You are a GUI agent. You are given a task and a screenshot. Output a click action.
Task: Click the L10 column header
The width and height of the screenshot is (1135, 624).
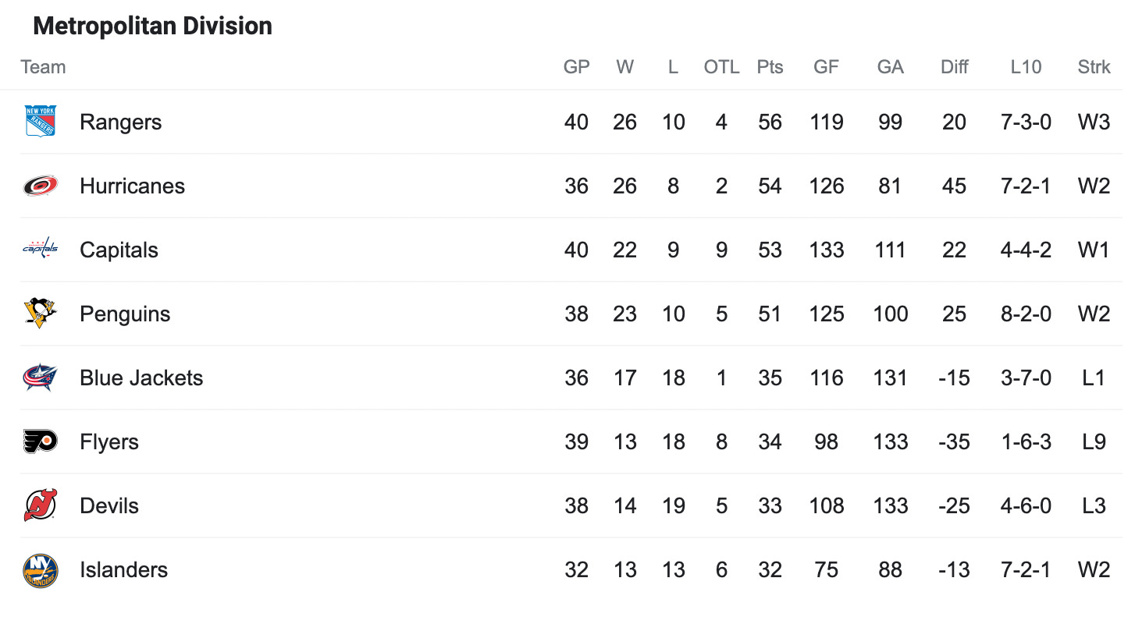pos(1026,67)
